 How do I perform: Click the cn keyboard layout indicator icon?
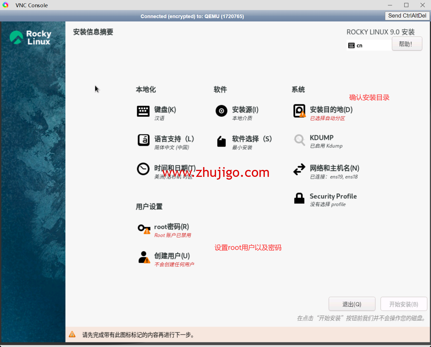pyautogui.click(x=351, y=45)
